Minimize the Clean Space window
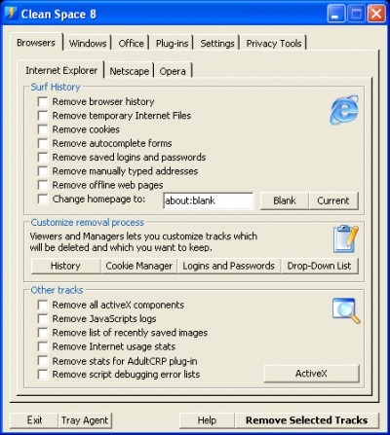The height and width of the screenshot is (435, 390). click(x=336, y=14)
